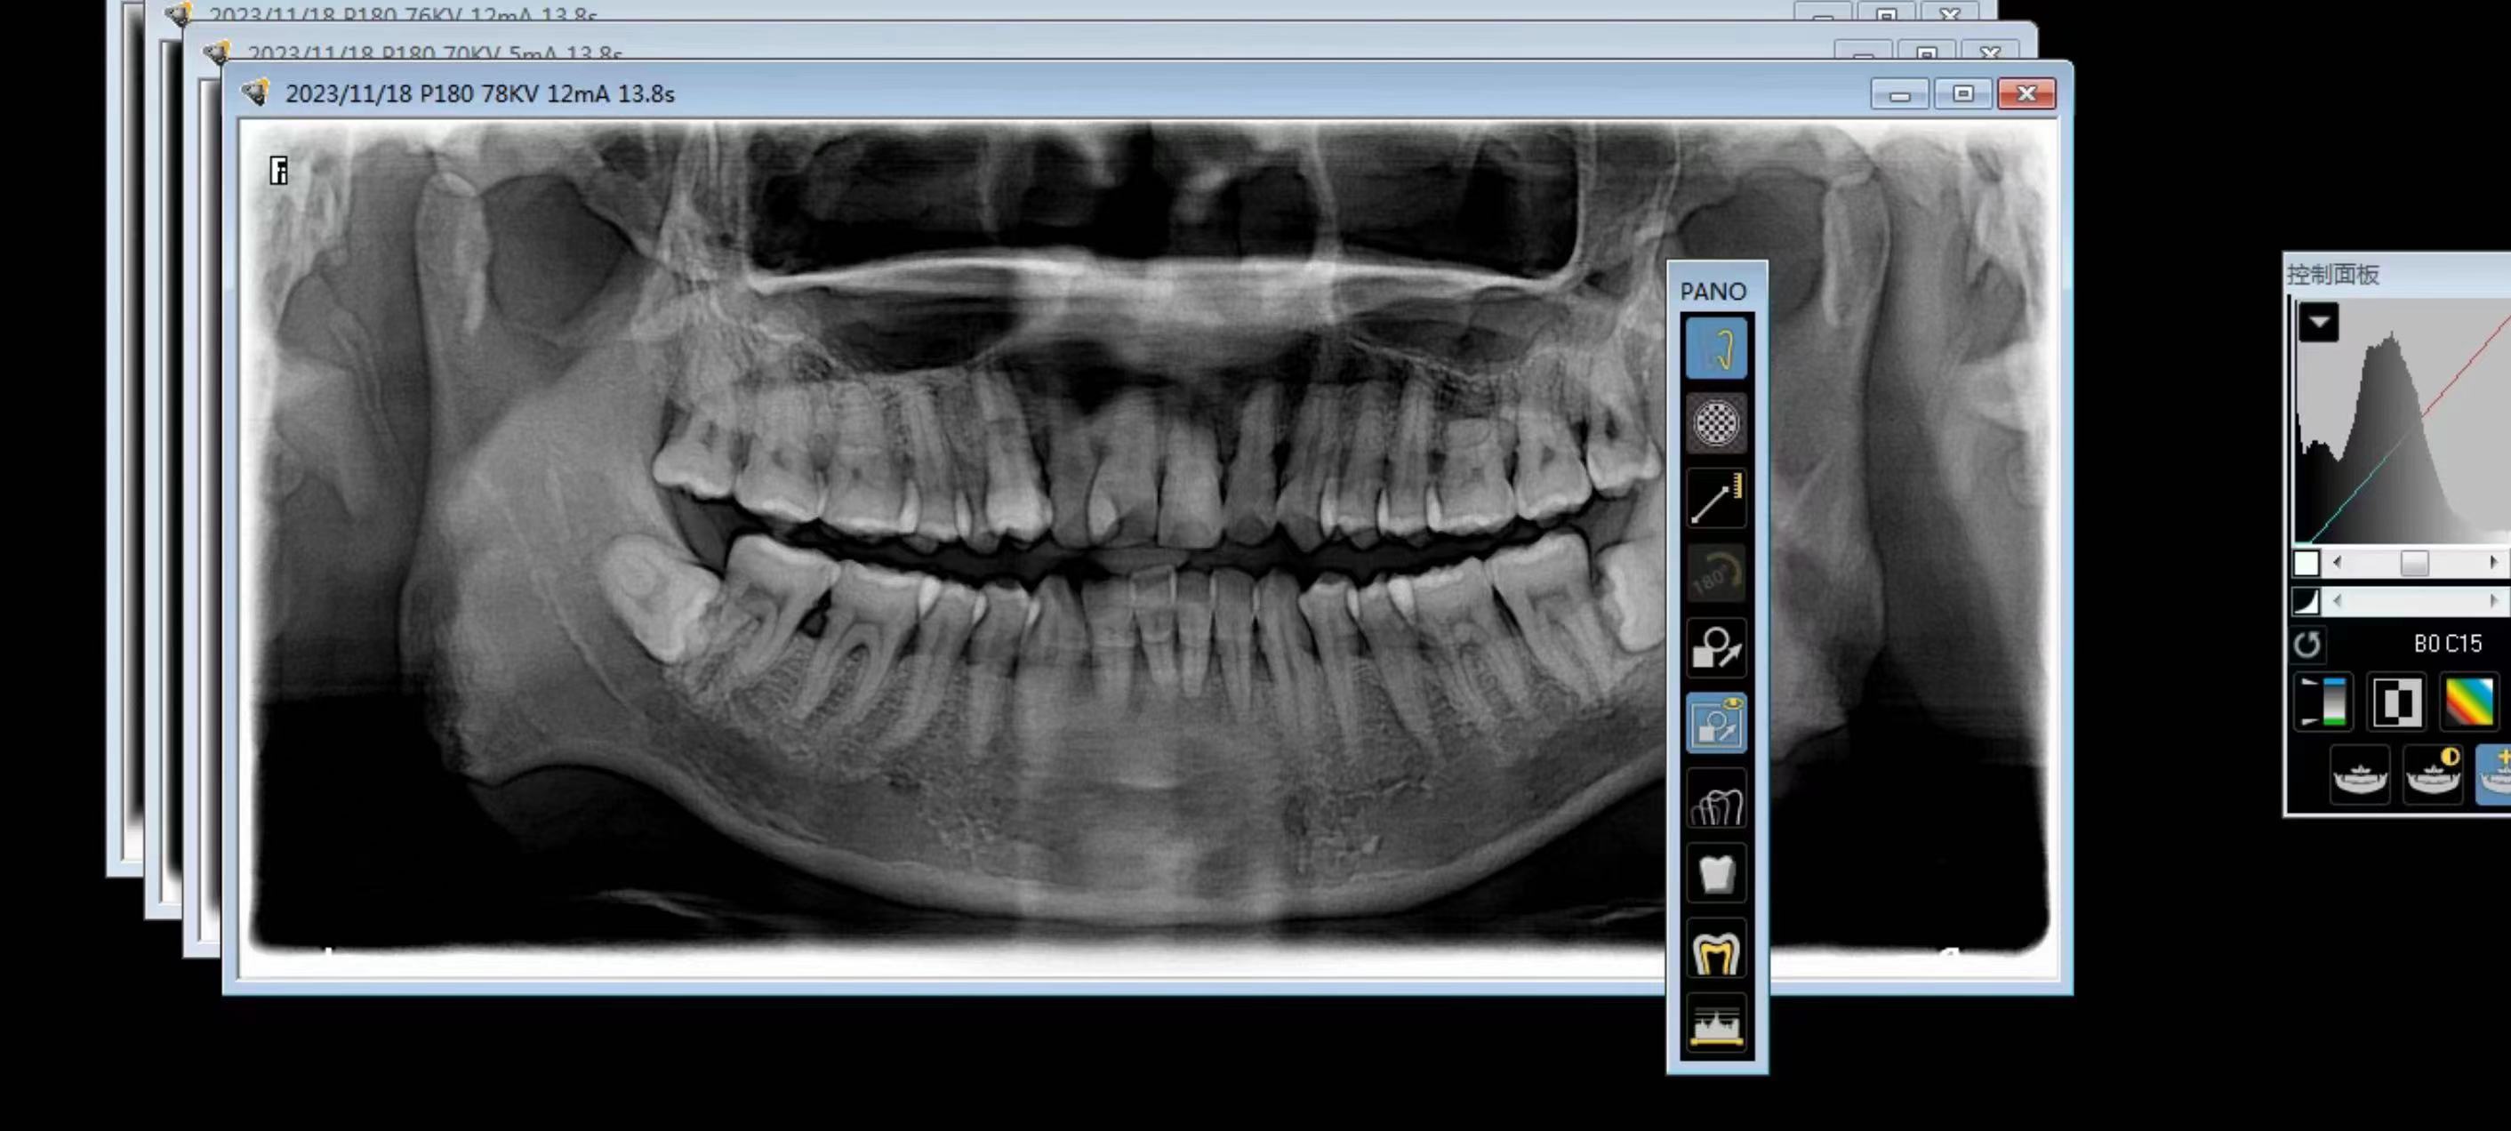Apply the pseudocolor rainbow filter
Image resolution: width=2511 pixels, height=1131 pixels.
(x=2470, y=701)
